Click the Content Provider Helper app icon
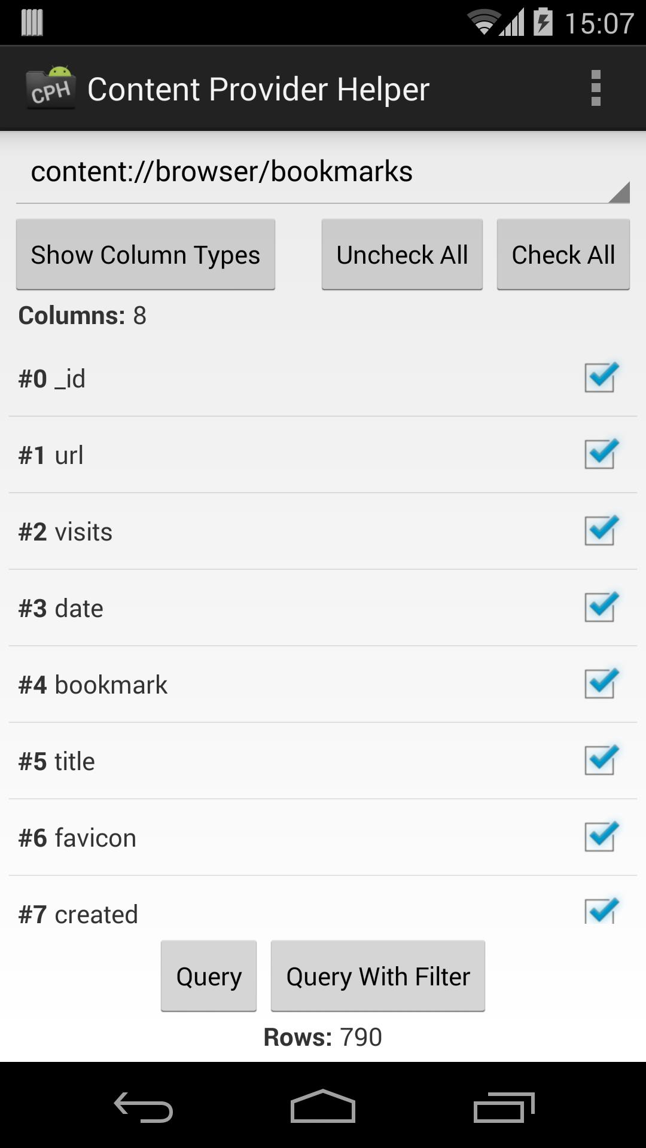This screenshot has width=646, height=1148. pos(51,88)
